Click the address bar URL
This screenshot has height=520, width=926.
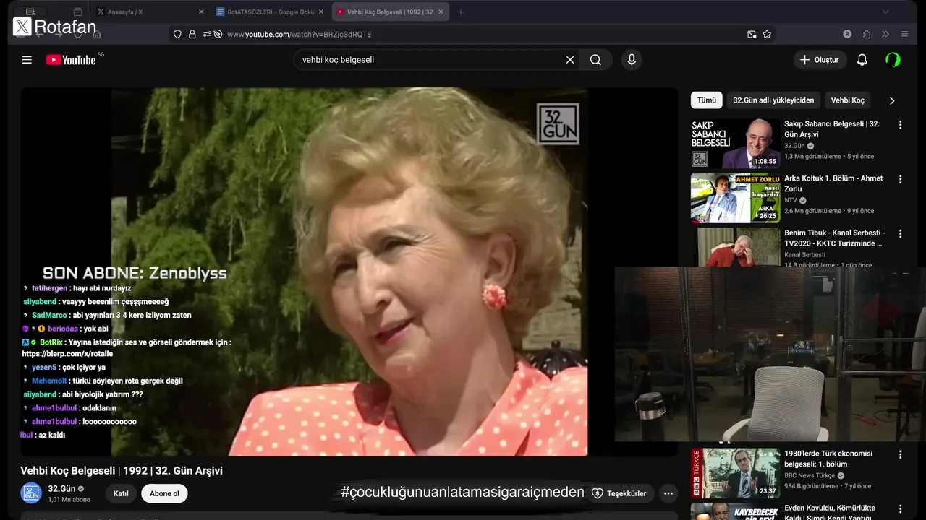point(299,34)
